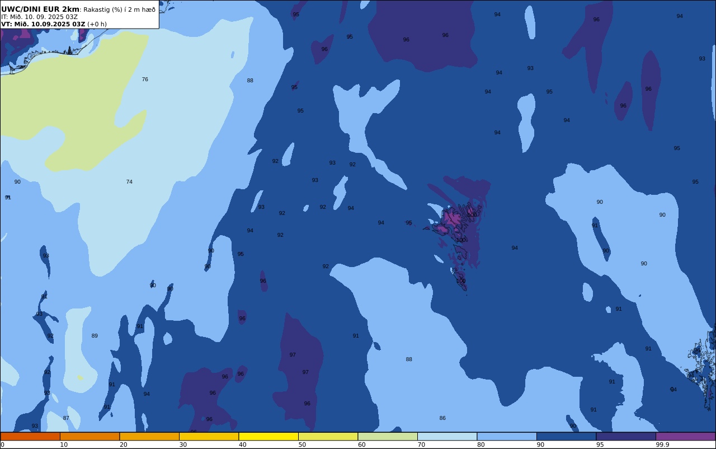This screenshot has width=716, height=449.
Task: Click the 87 humidity value on the map
Action: pyautogui.click(x=66, y=418)
